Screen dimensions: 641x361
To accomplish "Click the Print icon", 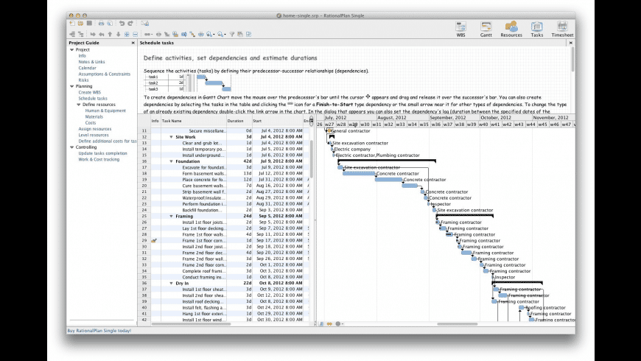I will [x=101, y=24].
